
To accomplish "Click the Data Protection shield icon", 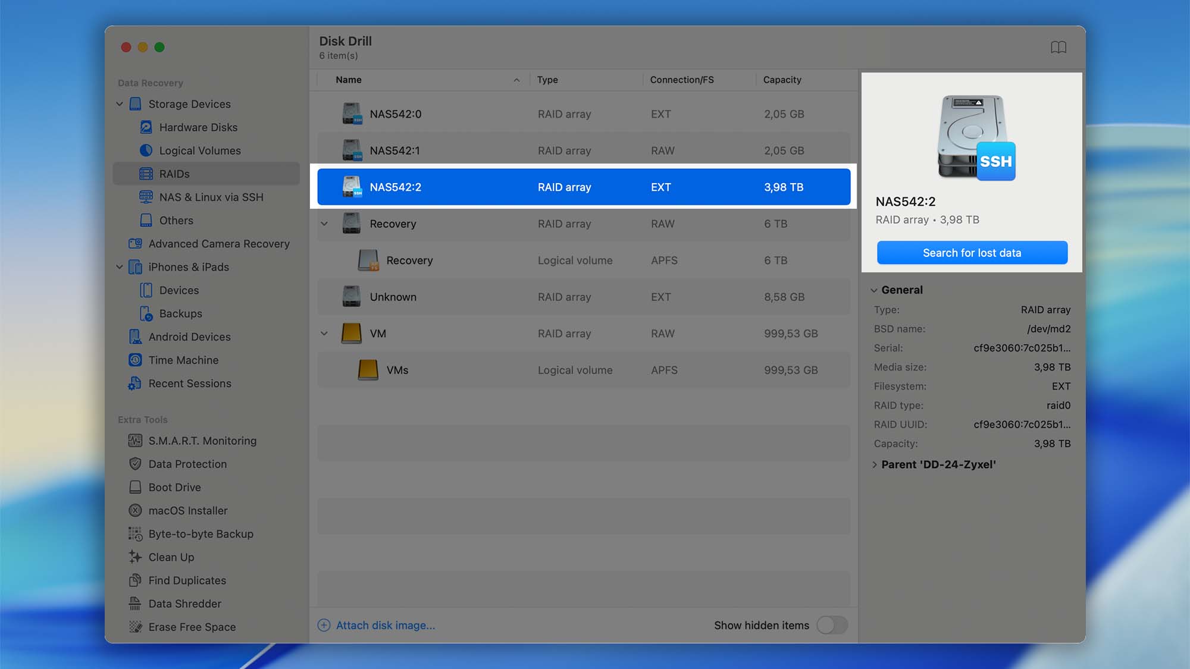I will tap(136, 464).
